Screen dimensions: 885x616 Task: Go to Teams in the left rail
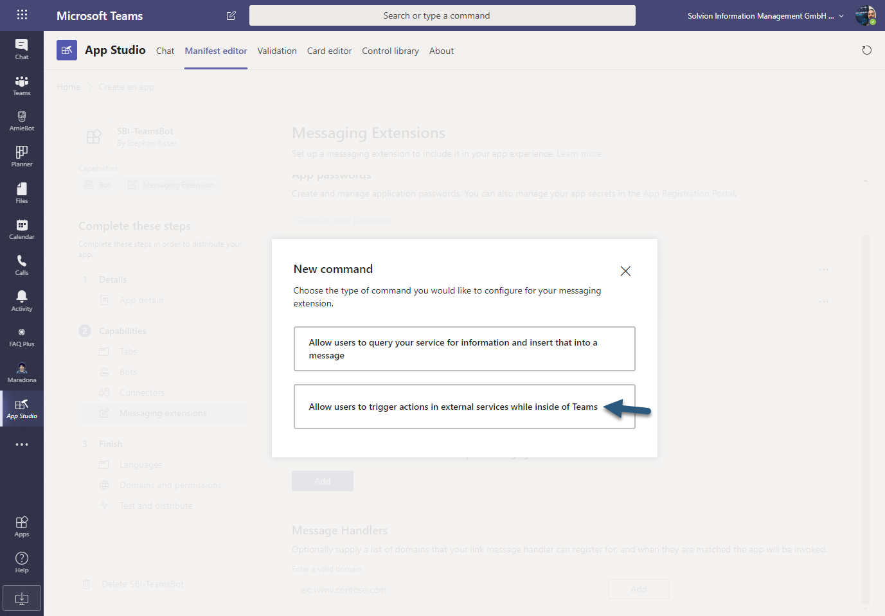click(22, 85)
